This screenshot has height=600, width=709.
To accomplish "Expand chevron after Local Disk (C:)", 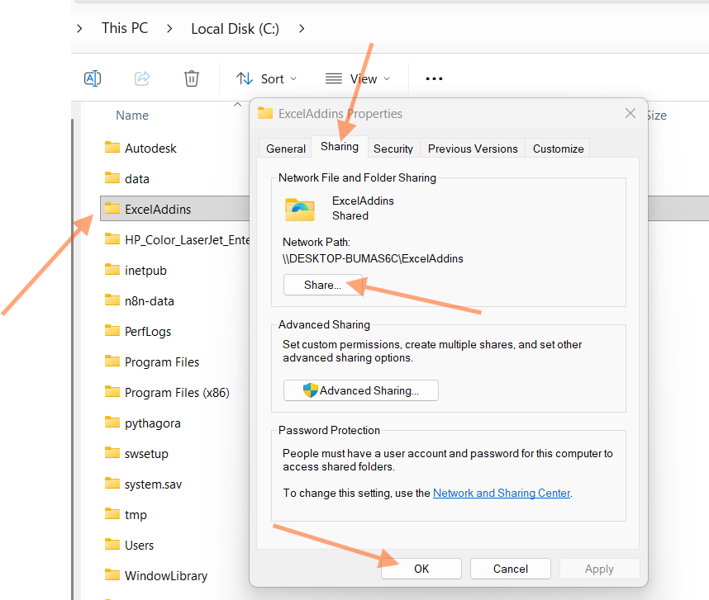I will click(302, 29).
